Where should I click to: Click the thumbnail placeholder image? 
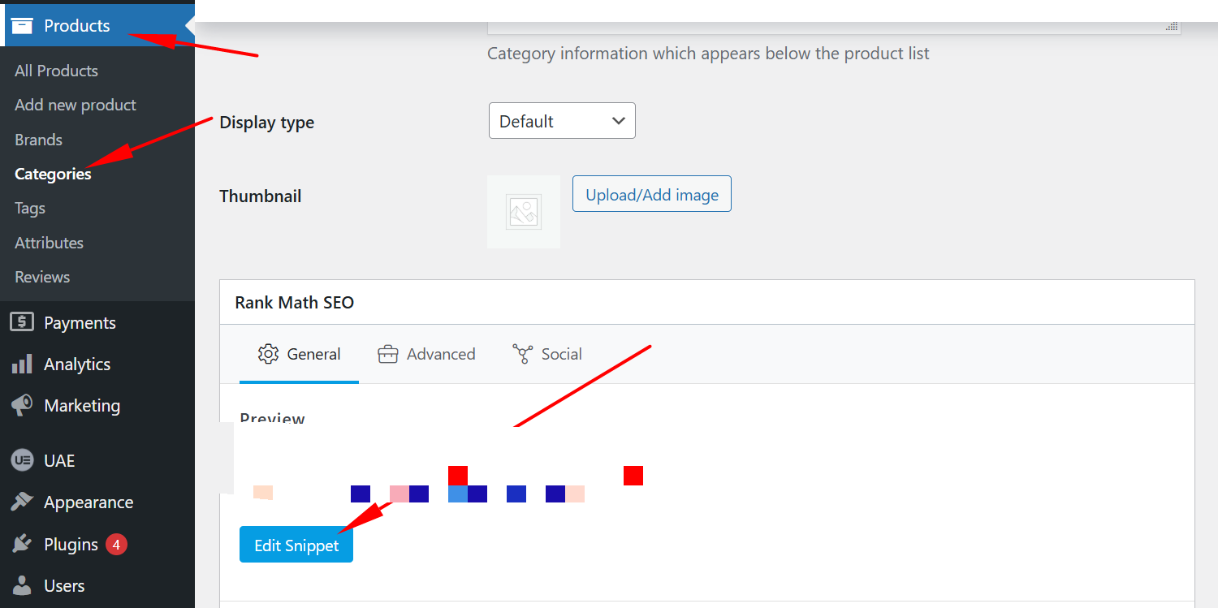coord(524,212)
